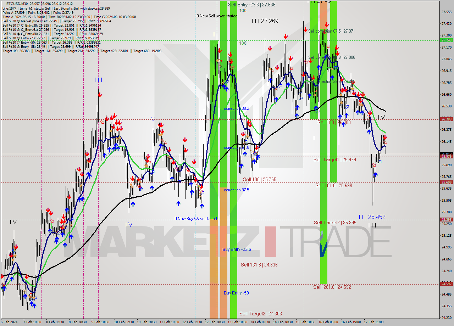Click the '17 Feb 11:00' time axis label
This screenshot has height=326, width=454.
click(x=373, y=322)
